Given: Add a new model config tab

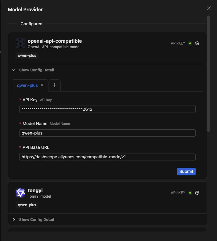Looking at the screenshot, I should [55, 85].
